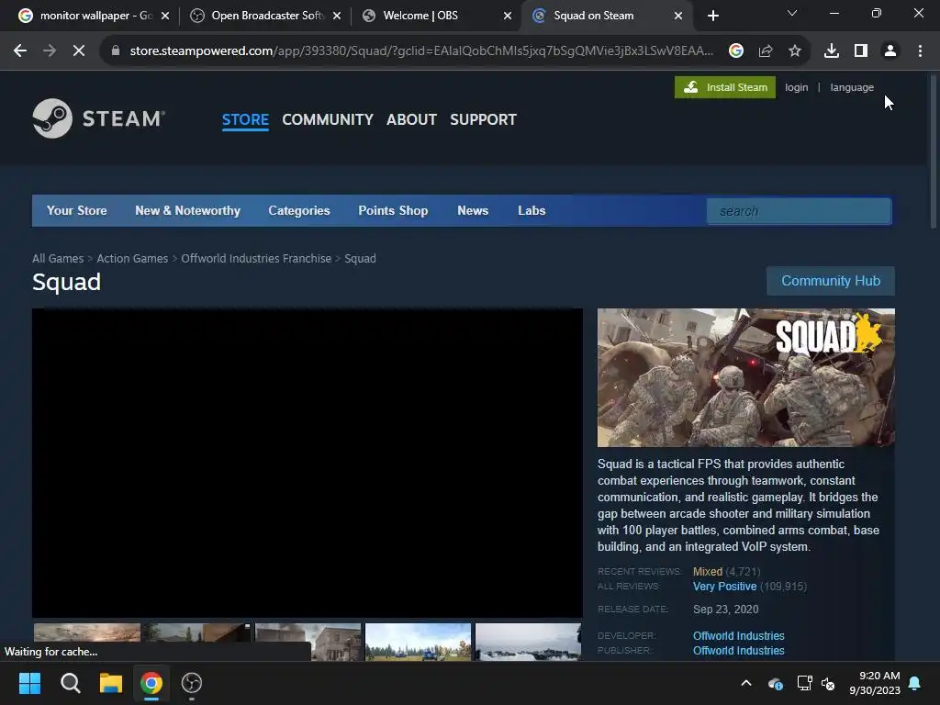Go back to the previous page
Screen dimensions: 940x705
[20, 51]
